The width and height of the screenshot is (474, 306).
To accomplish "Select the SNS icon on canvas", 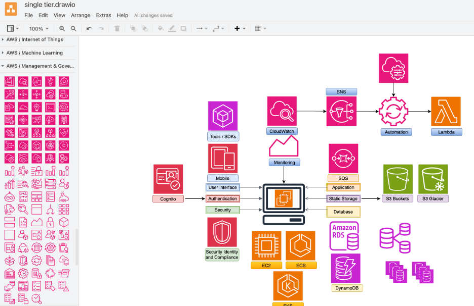I will tap(341, 111).
